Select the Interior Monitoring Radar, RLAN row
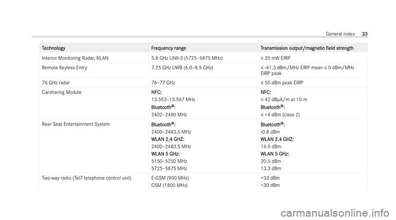396x220 pixels. coord(203,58)
